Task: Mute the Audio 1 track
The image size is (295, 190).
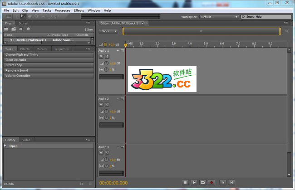Action: 101,57
